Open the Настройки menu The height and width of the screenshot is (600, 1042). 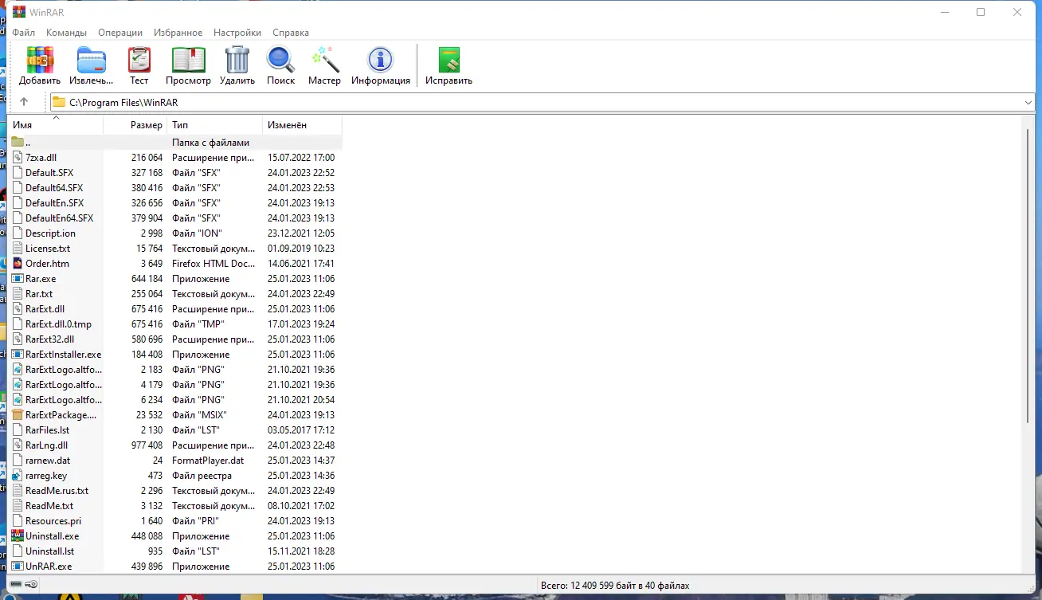pyautogui.click(x=237, y=33)
